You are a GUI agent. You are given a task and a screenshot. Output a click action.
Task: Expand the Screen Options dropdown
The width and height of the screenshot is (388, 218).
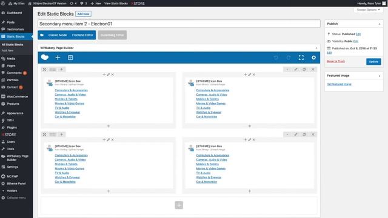pos(368,10)
